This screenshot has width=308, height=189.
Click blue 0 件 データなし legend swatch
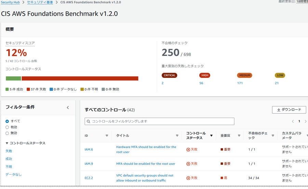click(x=51, y=89)
